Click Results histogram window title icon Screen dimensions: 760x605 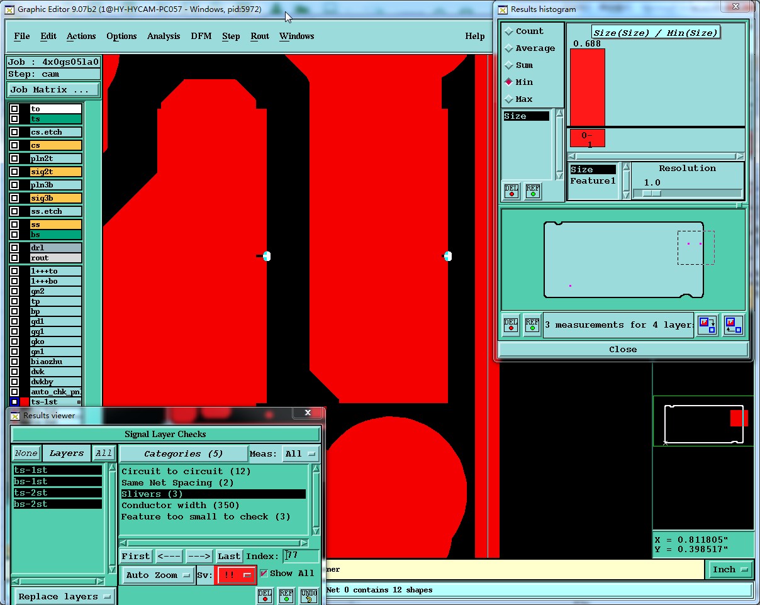click(x=503, y=9)
